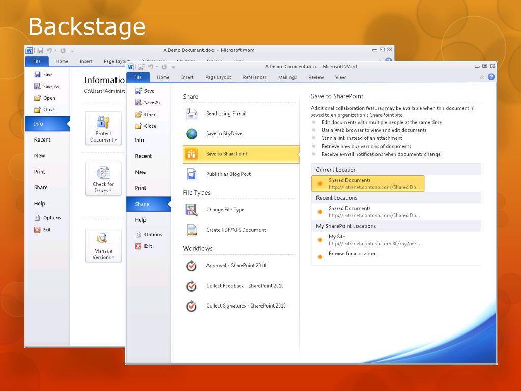The width and height of the screenshot is (521, 391).
Task: Click Publish as Blog Post icon
Action: (x=192, y=174)
